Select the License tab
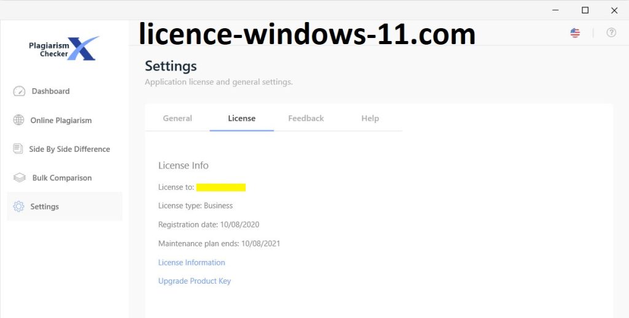This screenshot has width=629, height=318. (241, 118)
